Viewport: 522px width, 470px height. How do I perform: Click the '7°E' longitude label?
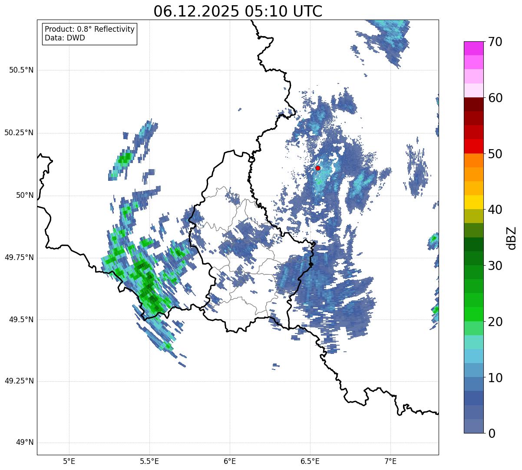click(x=390, y=461)
